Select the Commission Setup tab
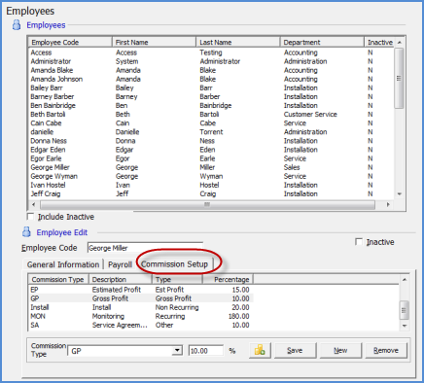Image resolution: width=424 pixels, height=383 pixels. (x=174, y=264)
